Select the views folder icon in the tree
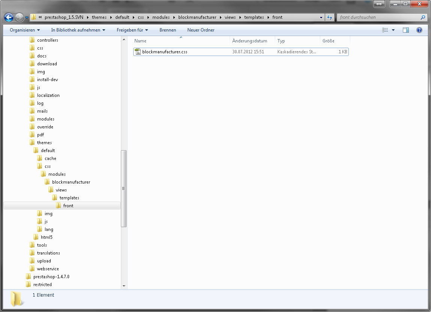The image size is (431, 312). click(x=51, y=190)
